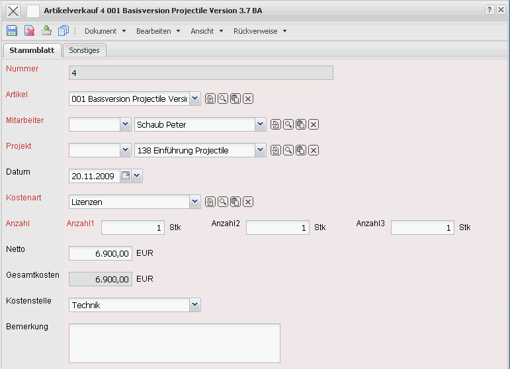
Task: Expand the Kostenart Lizenzen dropdown
Action: point(195,202)
